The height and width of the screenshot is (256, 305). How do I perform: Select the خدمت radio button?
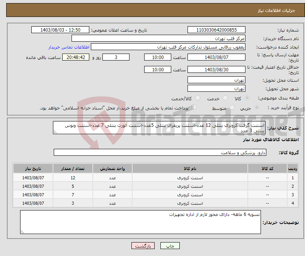point(225,98)
